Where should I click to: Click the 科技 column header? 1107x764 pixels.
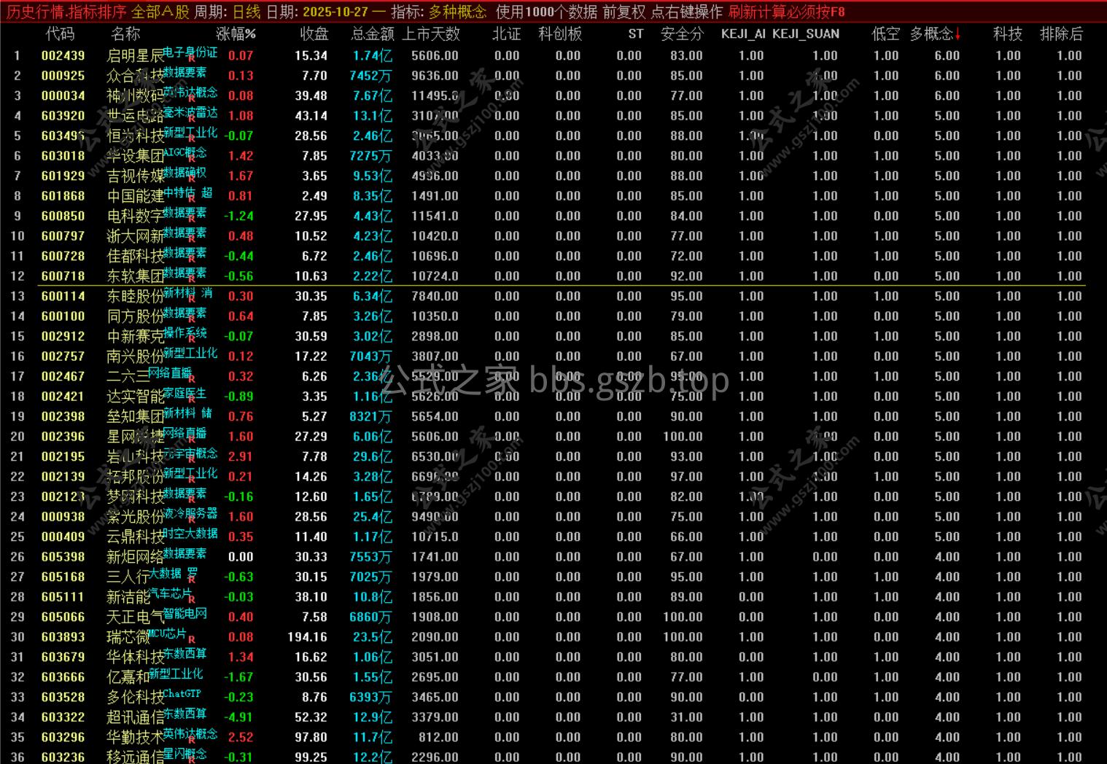[x=1008, y=34]
